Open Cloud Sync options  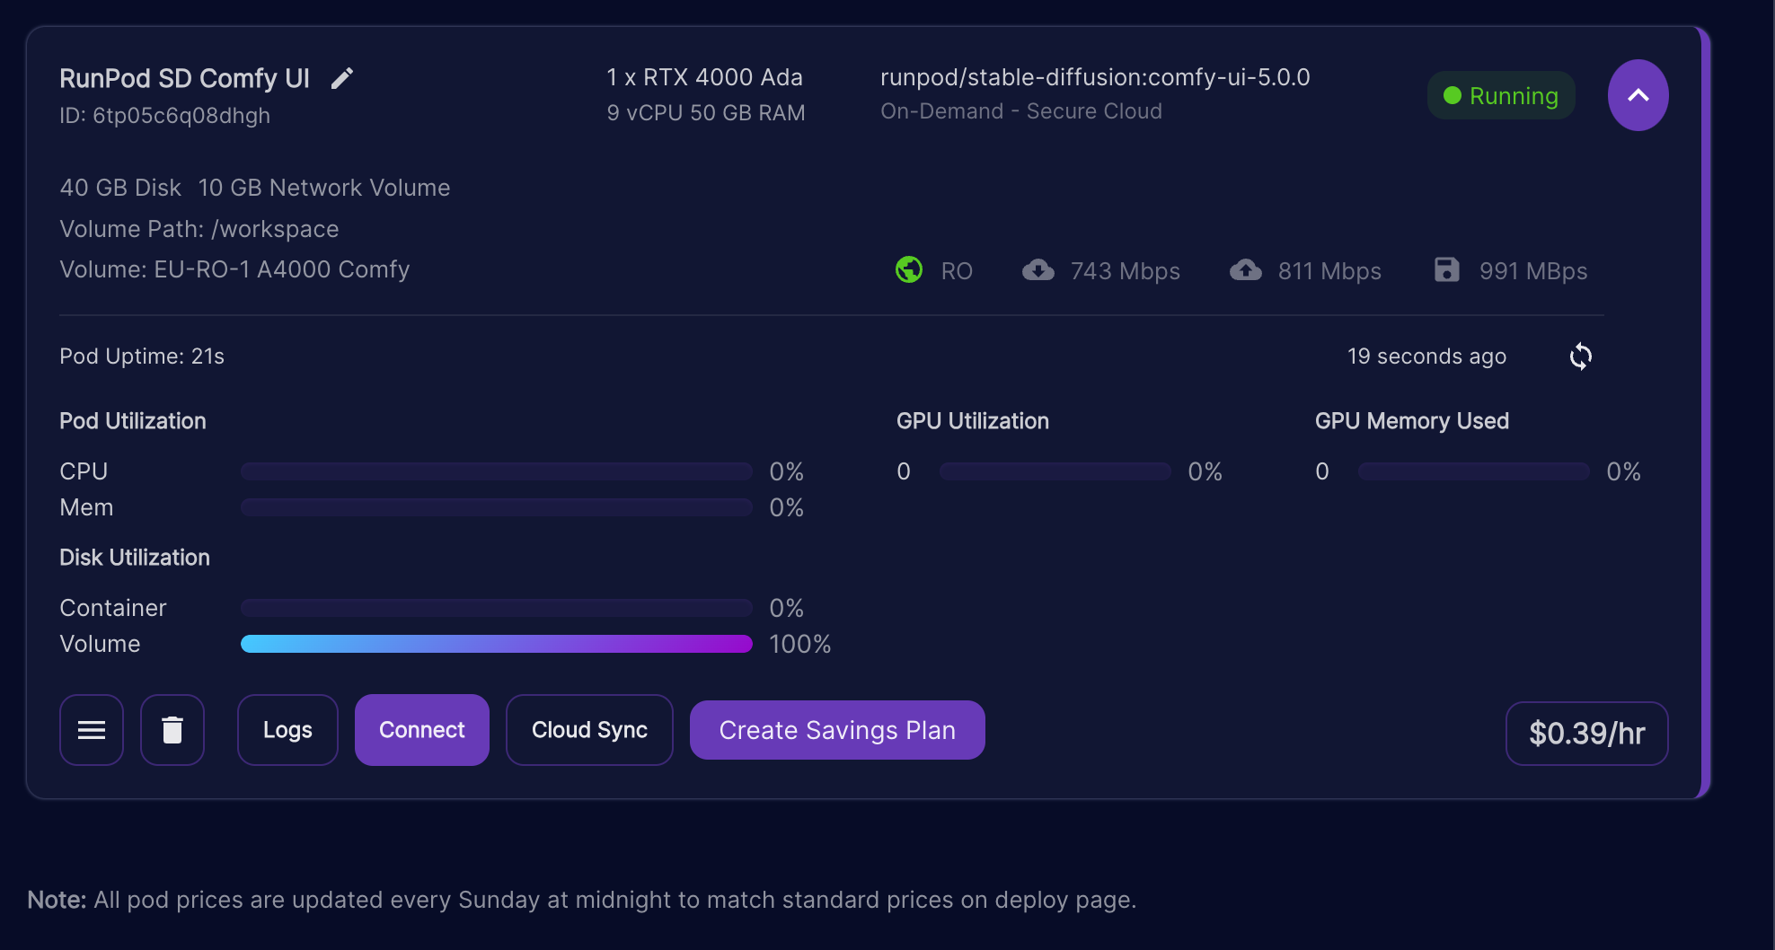pyautogui.click(x=589, y=730)
